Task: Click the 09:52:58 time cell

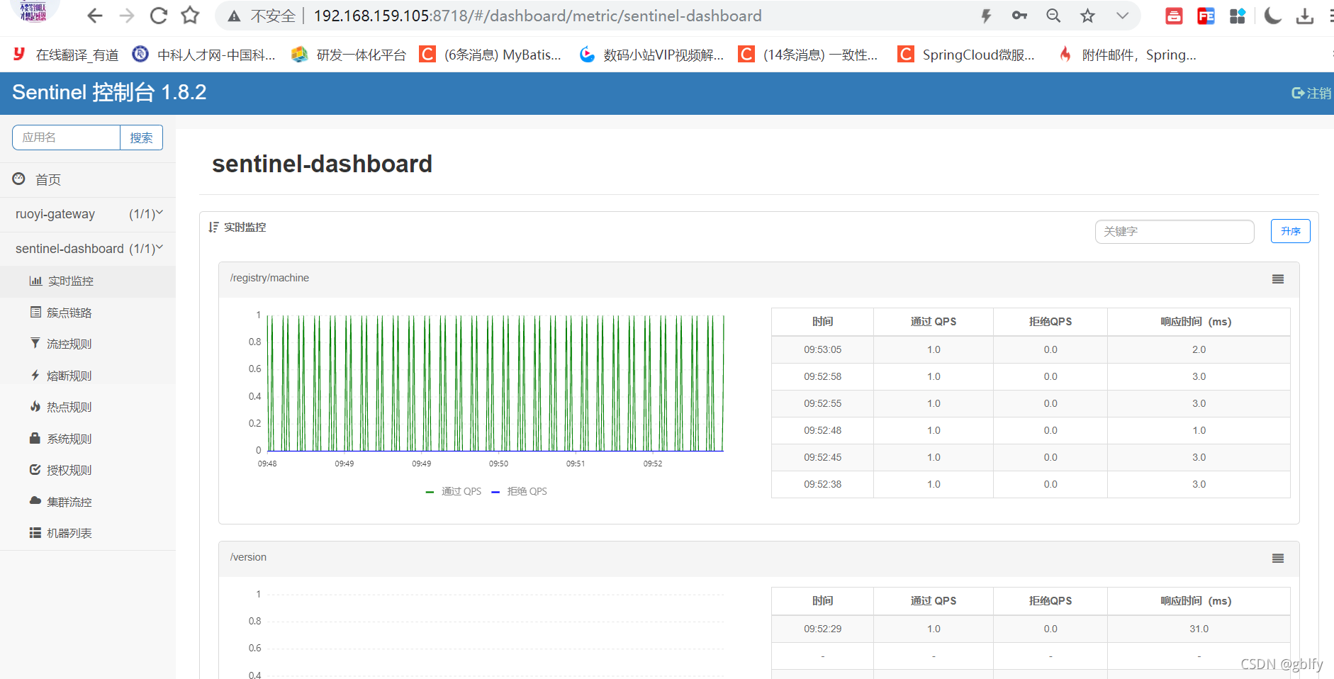Action: click(x=822, y=376)
